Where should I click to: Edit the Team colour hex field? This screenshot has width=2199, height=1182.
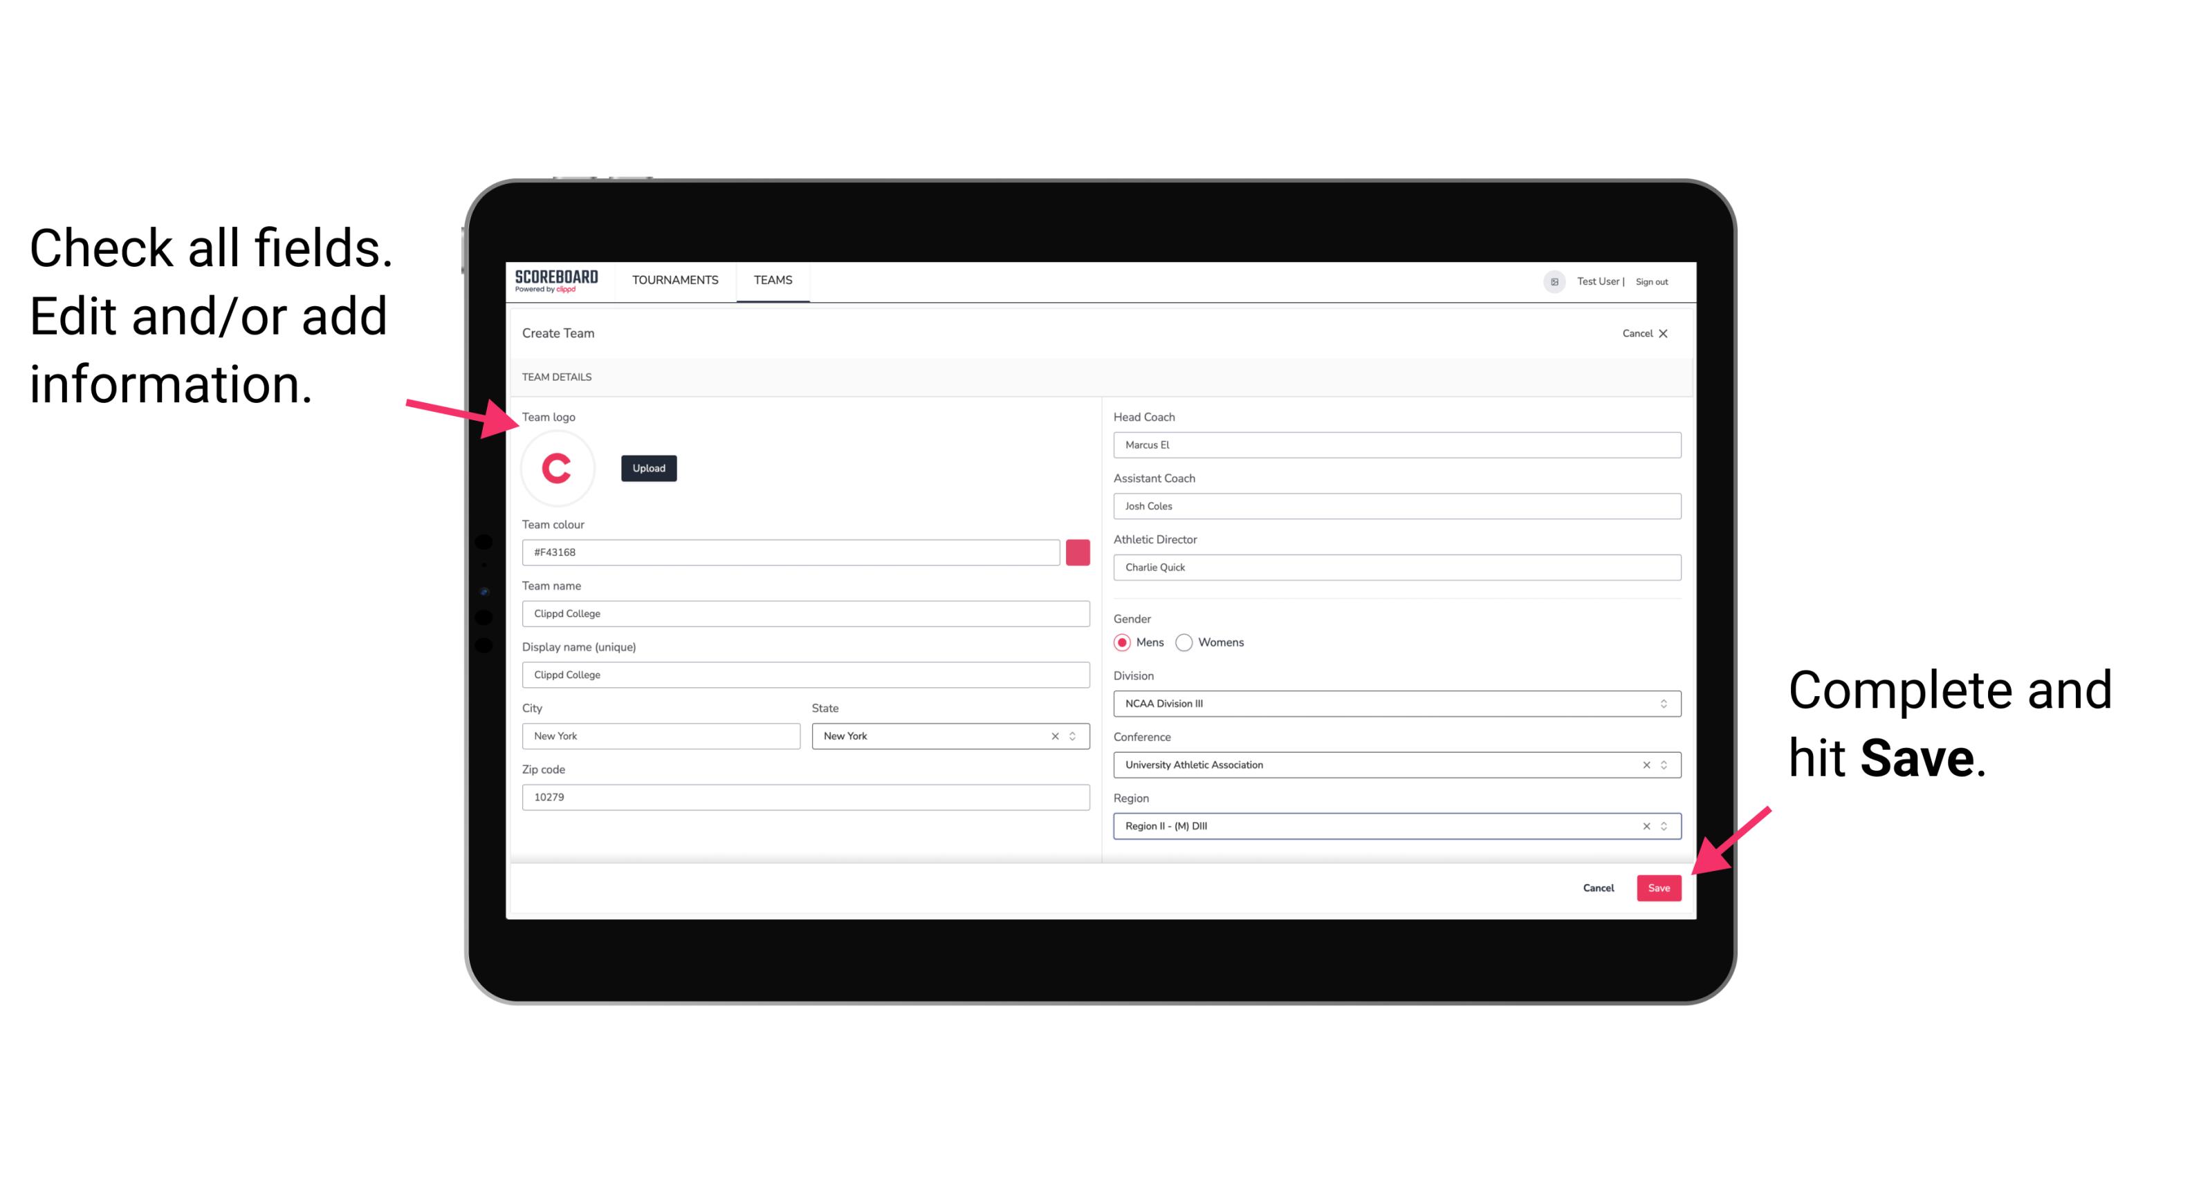pyautogui.click(x=793, y=552)
